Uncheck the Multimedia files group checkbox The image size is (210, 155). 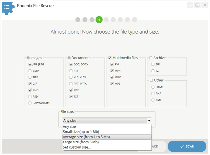(x=110, y=58)
